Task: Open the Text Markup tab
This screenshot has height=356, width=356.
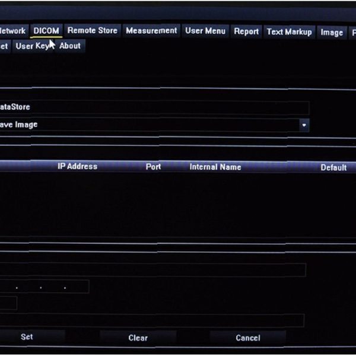Action: (x=289, y=32)
